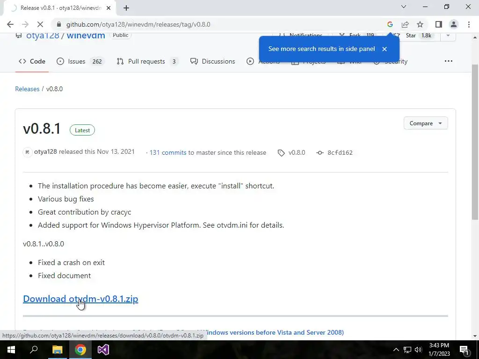
Task: Star the repository
Action: coord(416,36)
